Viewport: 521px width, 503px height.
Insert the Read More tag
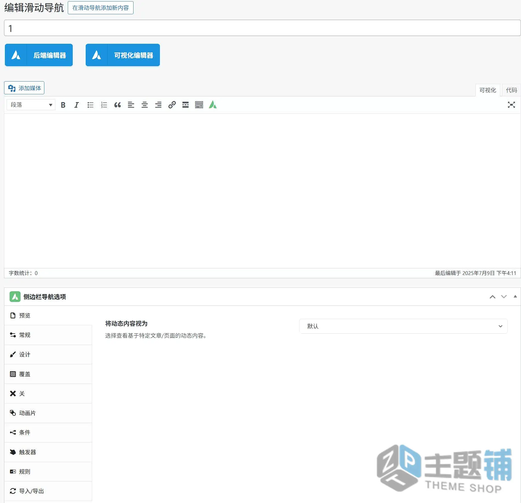point(185,105)
